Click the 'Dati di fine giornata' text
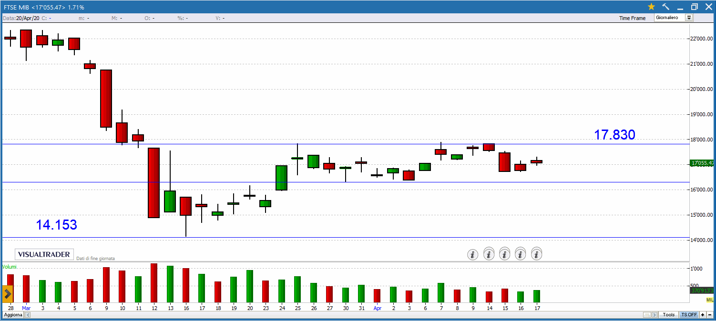This screenshot has height=321, width=716. [95, 258]
